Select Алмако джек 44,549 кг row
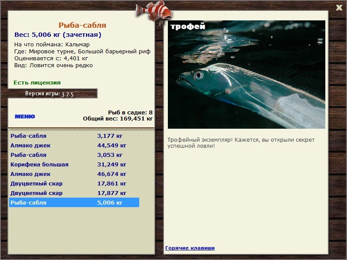Viewport: 347px width, 260px height. pyautogui.click(x=74, y=145)
